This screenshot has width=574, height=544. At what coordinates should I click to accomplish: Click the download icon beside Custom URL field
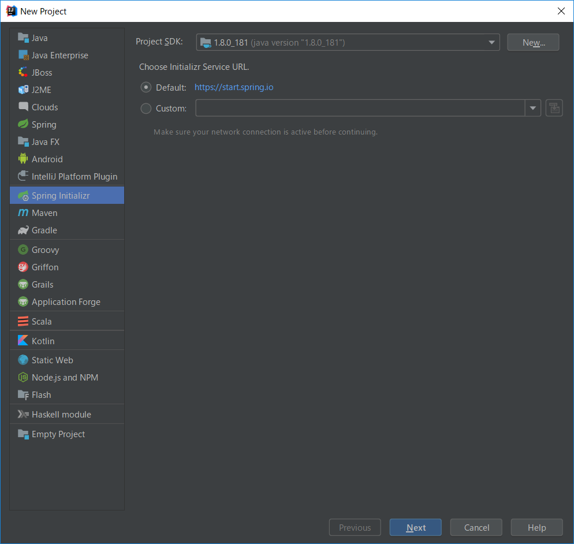pyautogui.click(x=554, y=108)
